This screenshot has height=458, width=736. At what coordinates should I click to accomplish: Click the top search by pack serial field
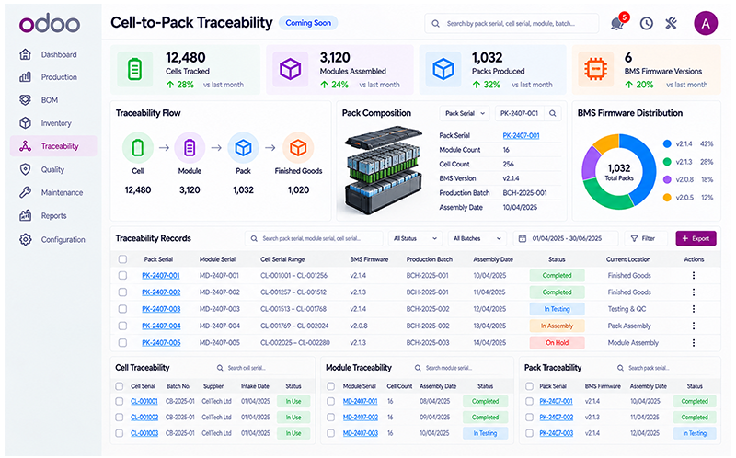click(512, 23)
